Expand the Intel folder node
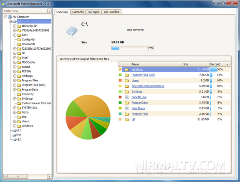 point(15,58)
